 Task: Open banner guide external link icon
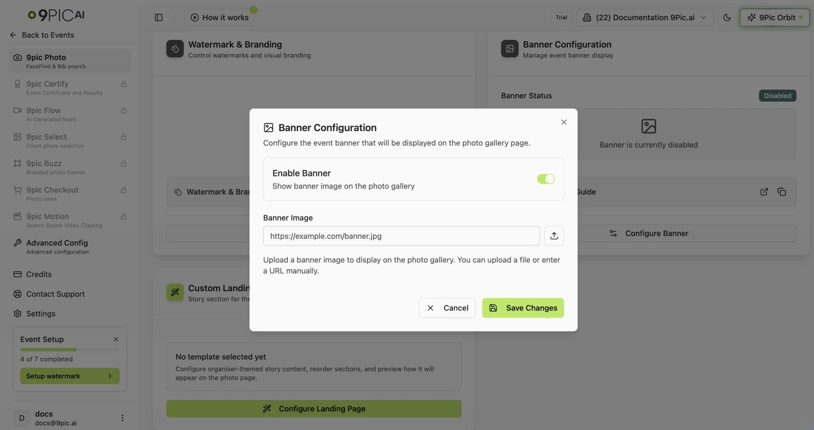[764, 192]
